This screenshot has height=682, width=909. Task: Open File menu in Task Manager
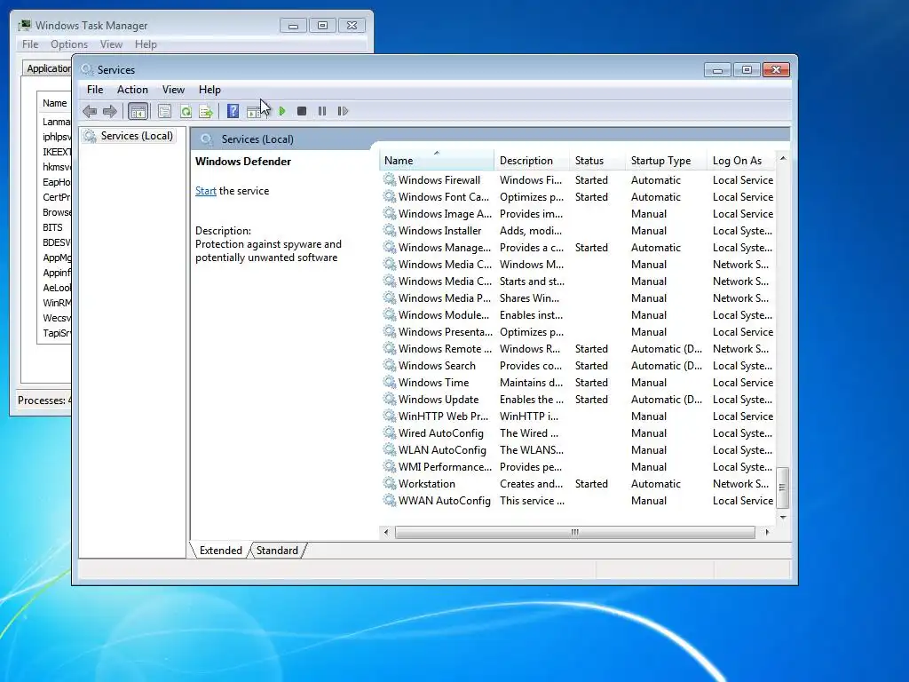30,44
